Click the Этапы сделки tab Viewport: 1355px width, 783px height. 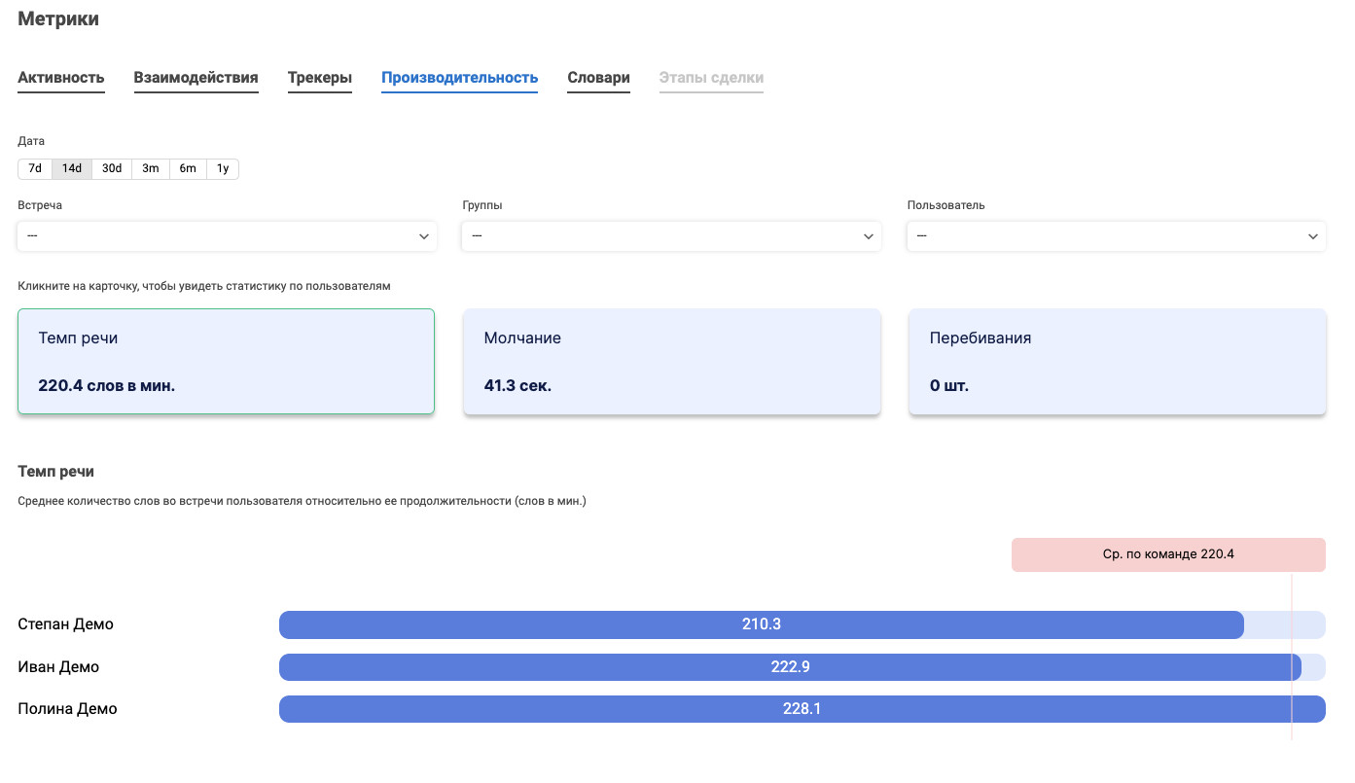tap(711, 78)
